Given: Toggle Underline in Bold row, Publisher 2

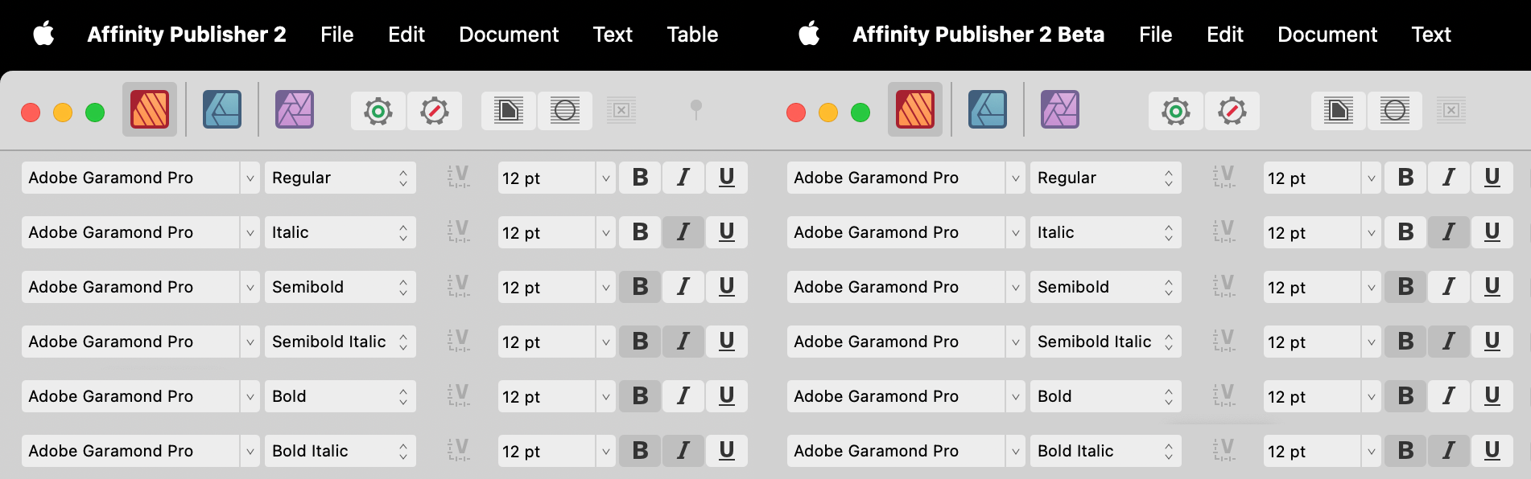Looking at the screenshot, I should click(727, 396).
